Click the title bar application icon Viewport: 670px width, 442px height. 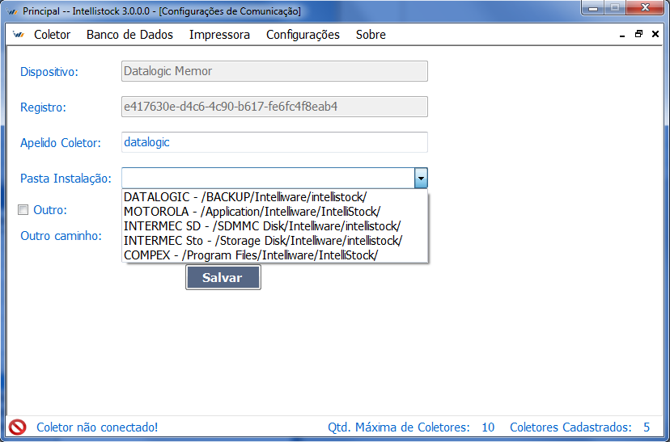pos(12,11)
